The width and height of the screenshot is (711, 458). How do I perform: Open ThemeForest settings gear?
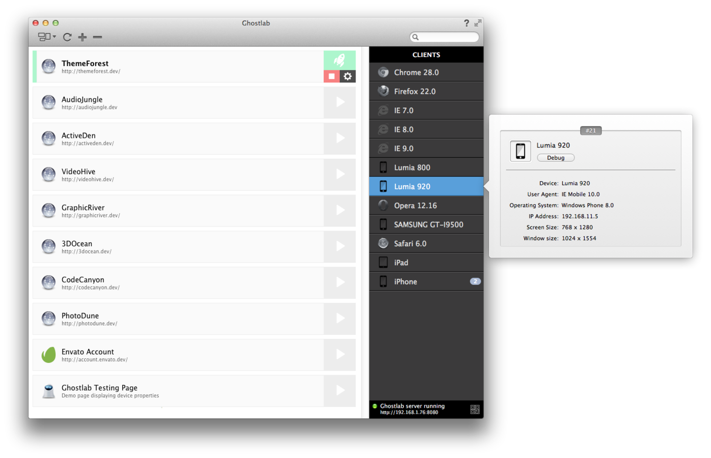[348, 76]
